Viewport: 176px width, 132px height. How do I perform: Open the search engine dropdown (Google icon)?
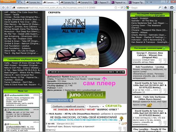pos(128,8)
